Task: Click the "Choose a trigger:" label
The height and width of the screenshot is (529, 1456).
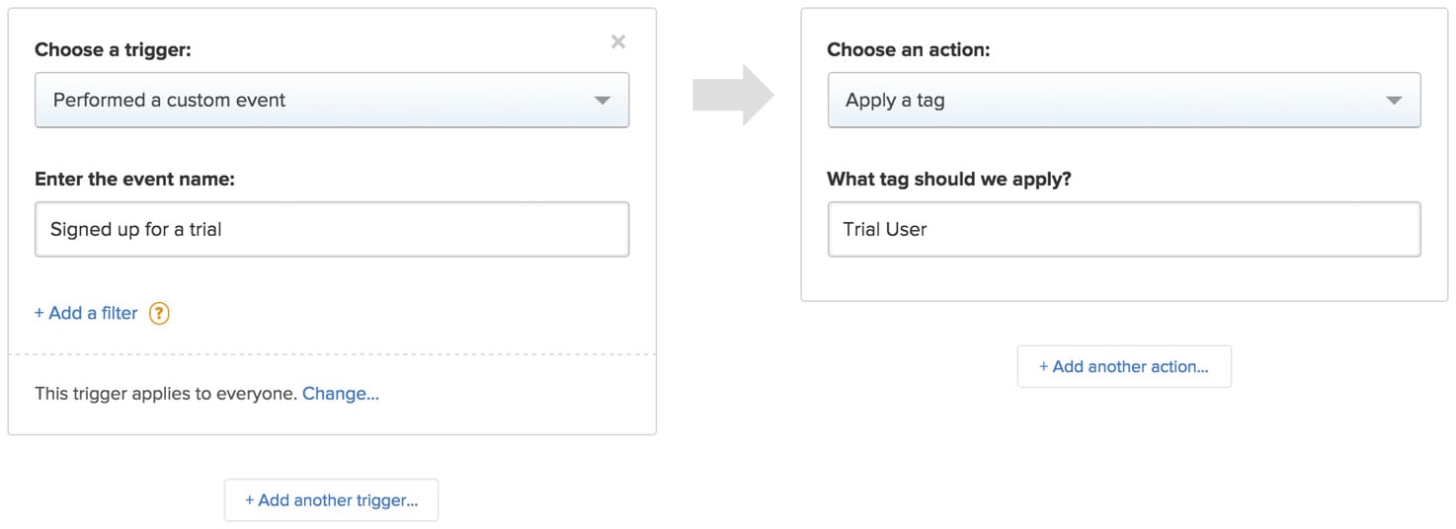Action: click(x=114, y=49)
